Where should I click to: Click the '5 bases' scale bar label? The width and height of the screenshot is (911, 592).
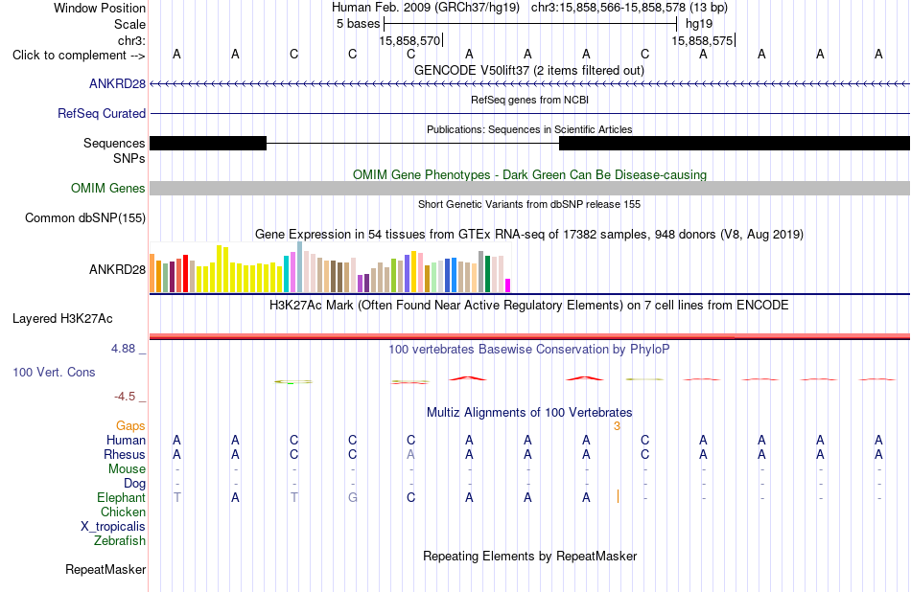[358, 24]
